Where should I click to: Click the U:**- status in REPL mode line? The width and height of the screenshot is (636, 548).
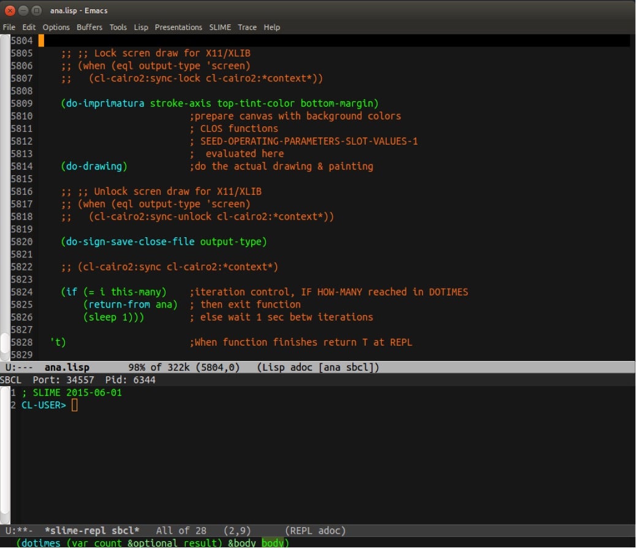point(19,531)
